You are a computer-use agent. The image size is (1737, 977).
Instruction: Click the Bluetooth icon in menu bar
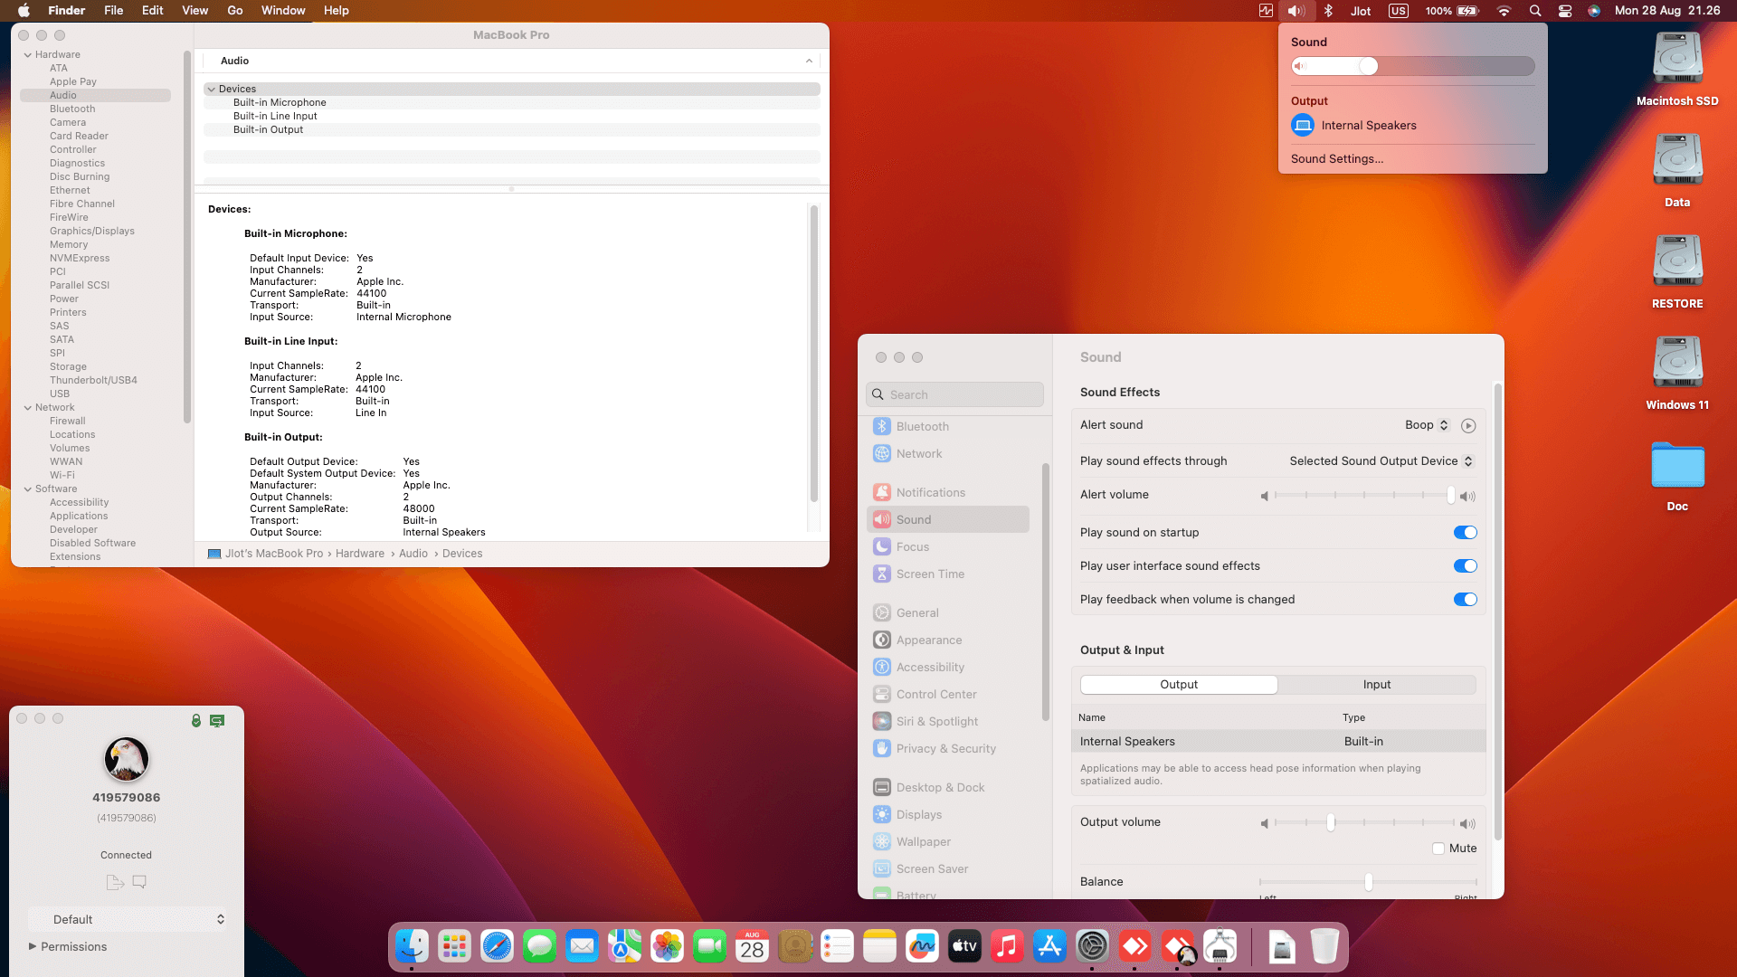pos(1328,11)
